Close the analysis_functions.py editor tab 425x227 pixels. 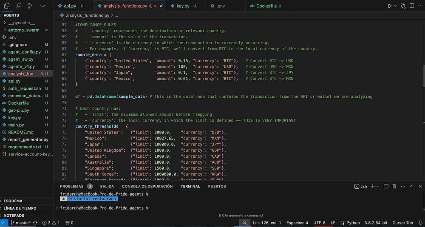(161, 6)
